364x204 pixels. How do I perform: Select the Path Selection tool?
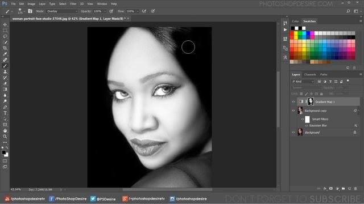(5, 119)
